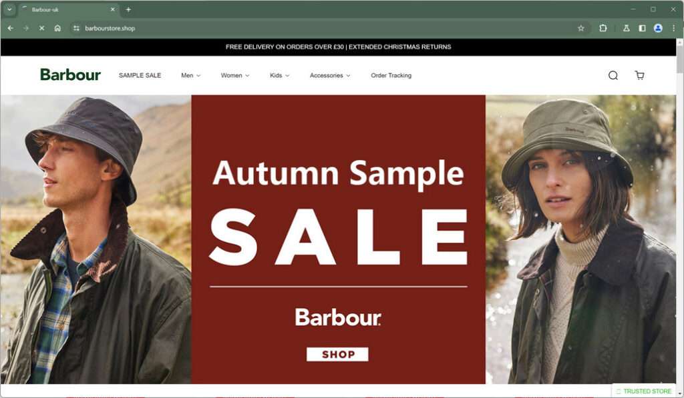
Task: Open the SAMPLE SALE menu item
Action: pyautogui.click(x=140, y=75)
